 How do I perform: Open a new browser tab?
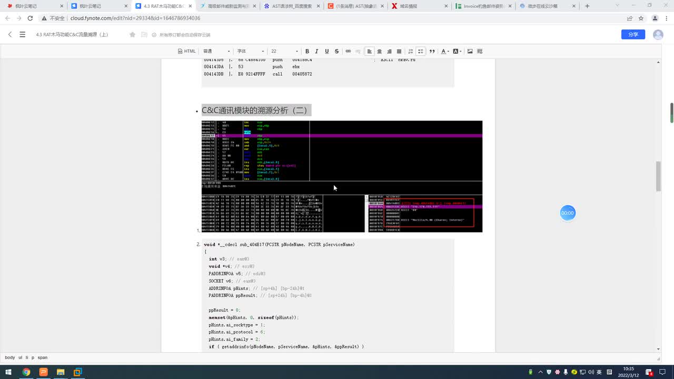587,6
